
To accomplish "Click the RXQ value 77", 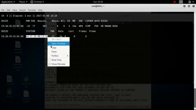I will tap(34, 26).
